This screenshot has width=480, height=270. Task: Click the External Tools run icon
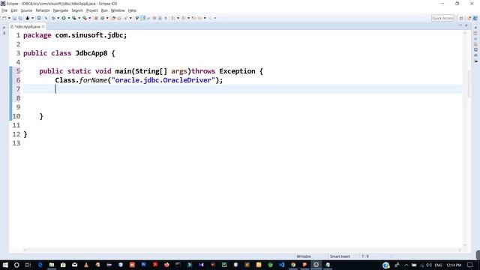point(85,18)
